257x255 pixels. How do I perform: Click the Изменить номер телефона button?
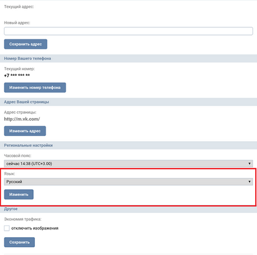tap(35, 88)
